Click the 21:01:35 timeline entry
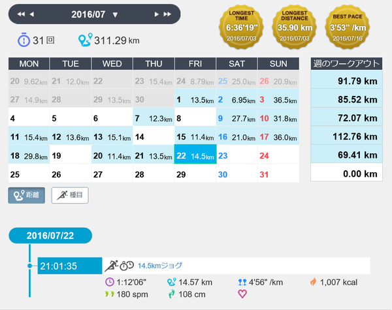This screenshot has height=310, width=392. pos(70,266)
